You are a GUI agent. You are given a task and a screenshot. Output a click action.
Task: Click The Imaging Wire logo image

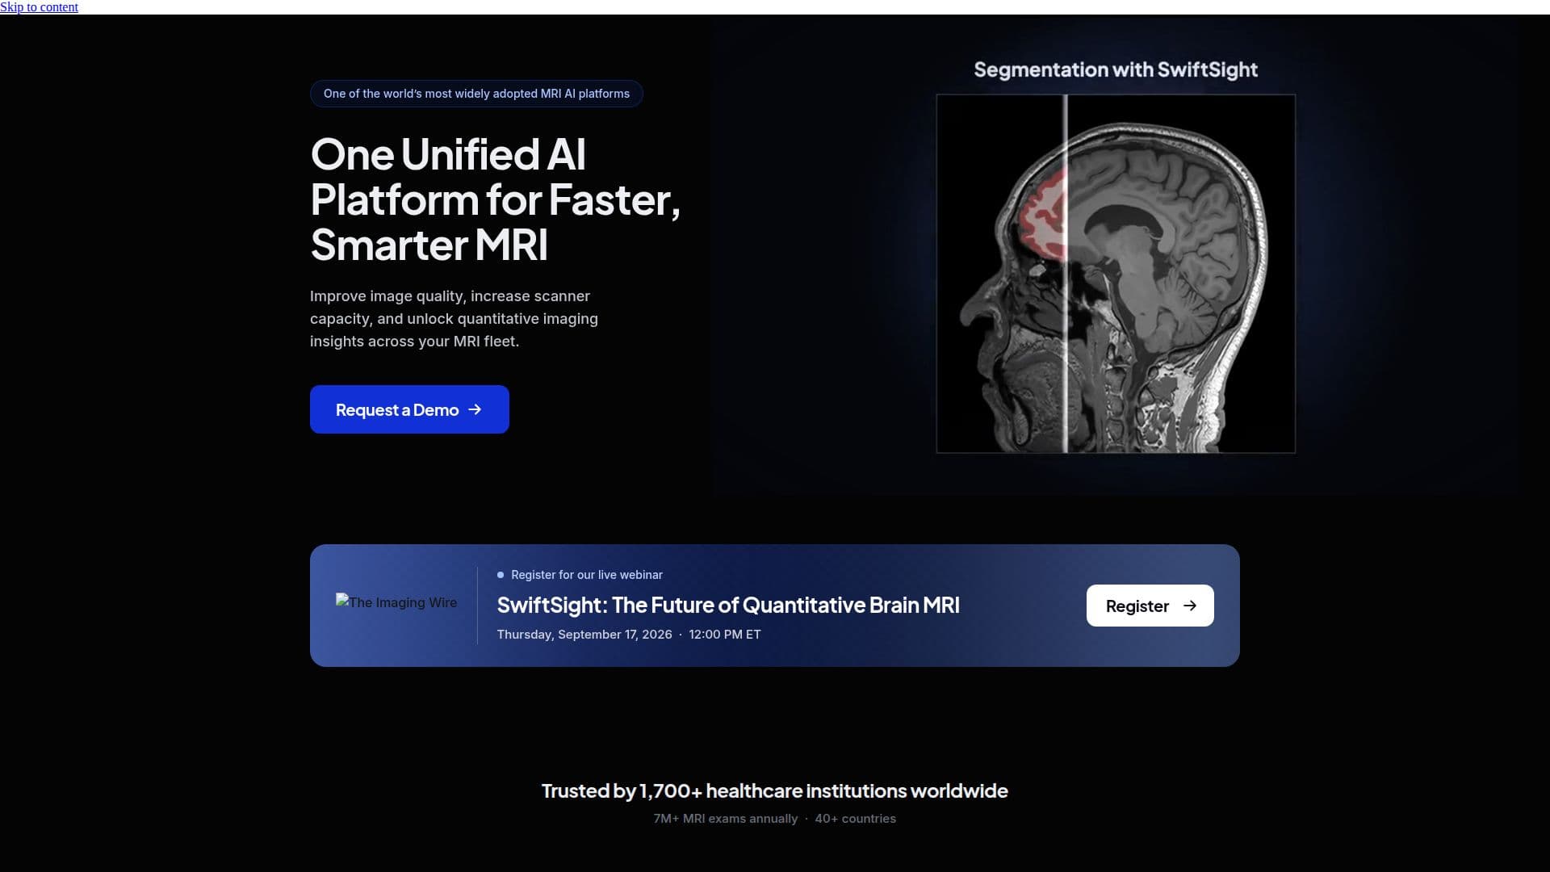coord(396,602)
